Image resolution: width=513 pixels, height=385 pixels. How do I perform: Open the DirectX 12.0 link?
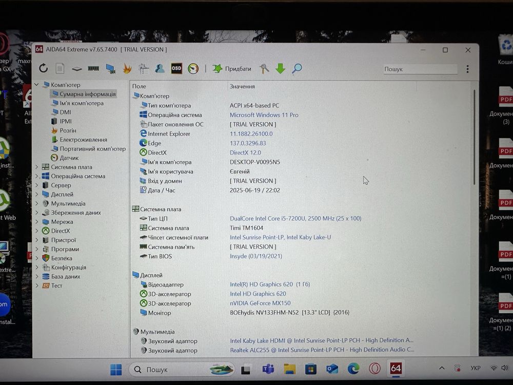coord(245,152)
